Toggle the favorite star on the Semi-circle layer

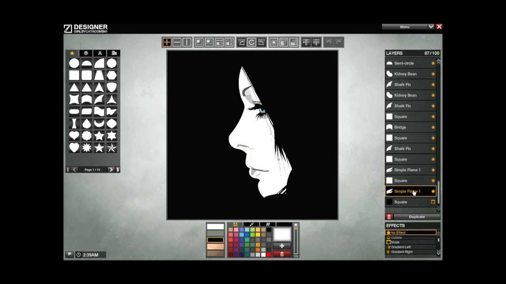[433, 63]
